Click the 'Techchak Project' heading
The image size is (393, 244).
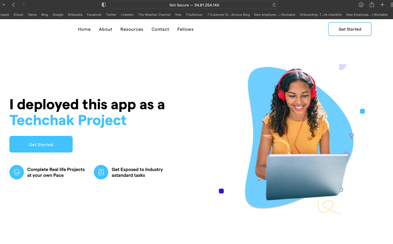click(x=68, y=121)
